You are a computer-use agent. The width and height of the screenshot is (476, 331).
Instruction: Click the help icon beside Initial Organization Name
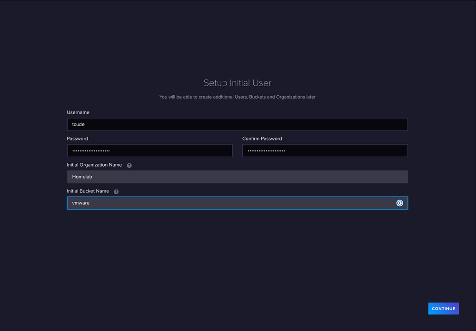[129, 165]
